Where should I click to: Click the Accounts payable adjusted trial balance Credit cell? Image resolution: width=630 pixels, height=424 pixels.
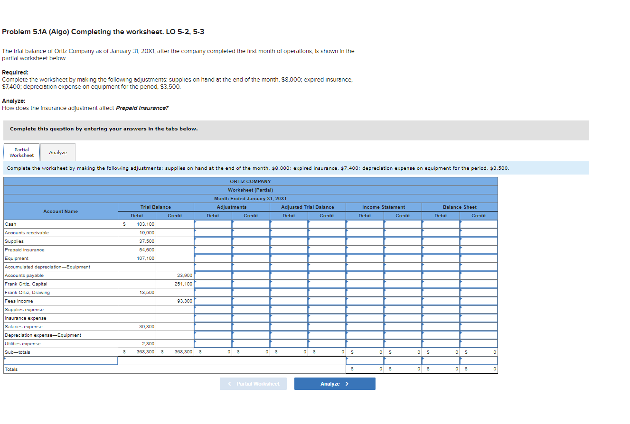pos(327,275)
